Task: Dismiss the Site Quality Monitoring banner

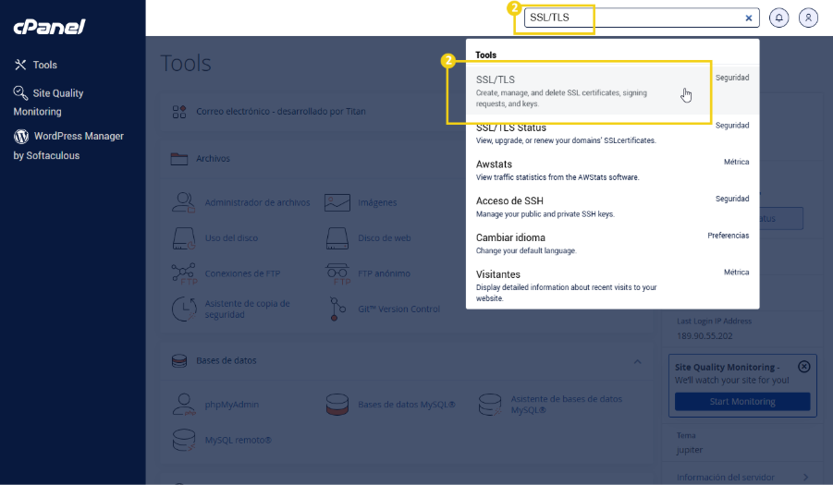Action: pyautogui.click(x=803, y=367)
